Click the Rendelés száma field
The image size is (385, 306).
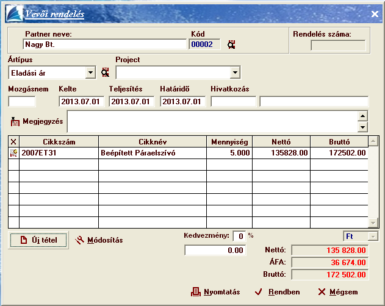pyautogui.click(x=339, y=45)
